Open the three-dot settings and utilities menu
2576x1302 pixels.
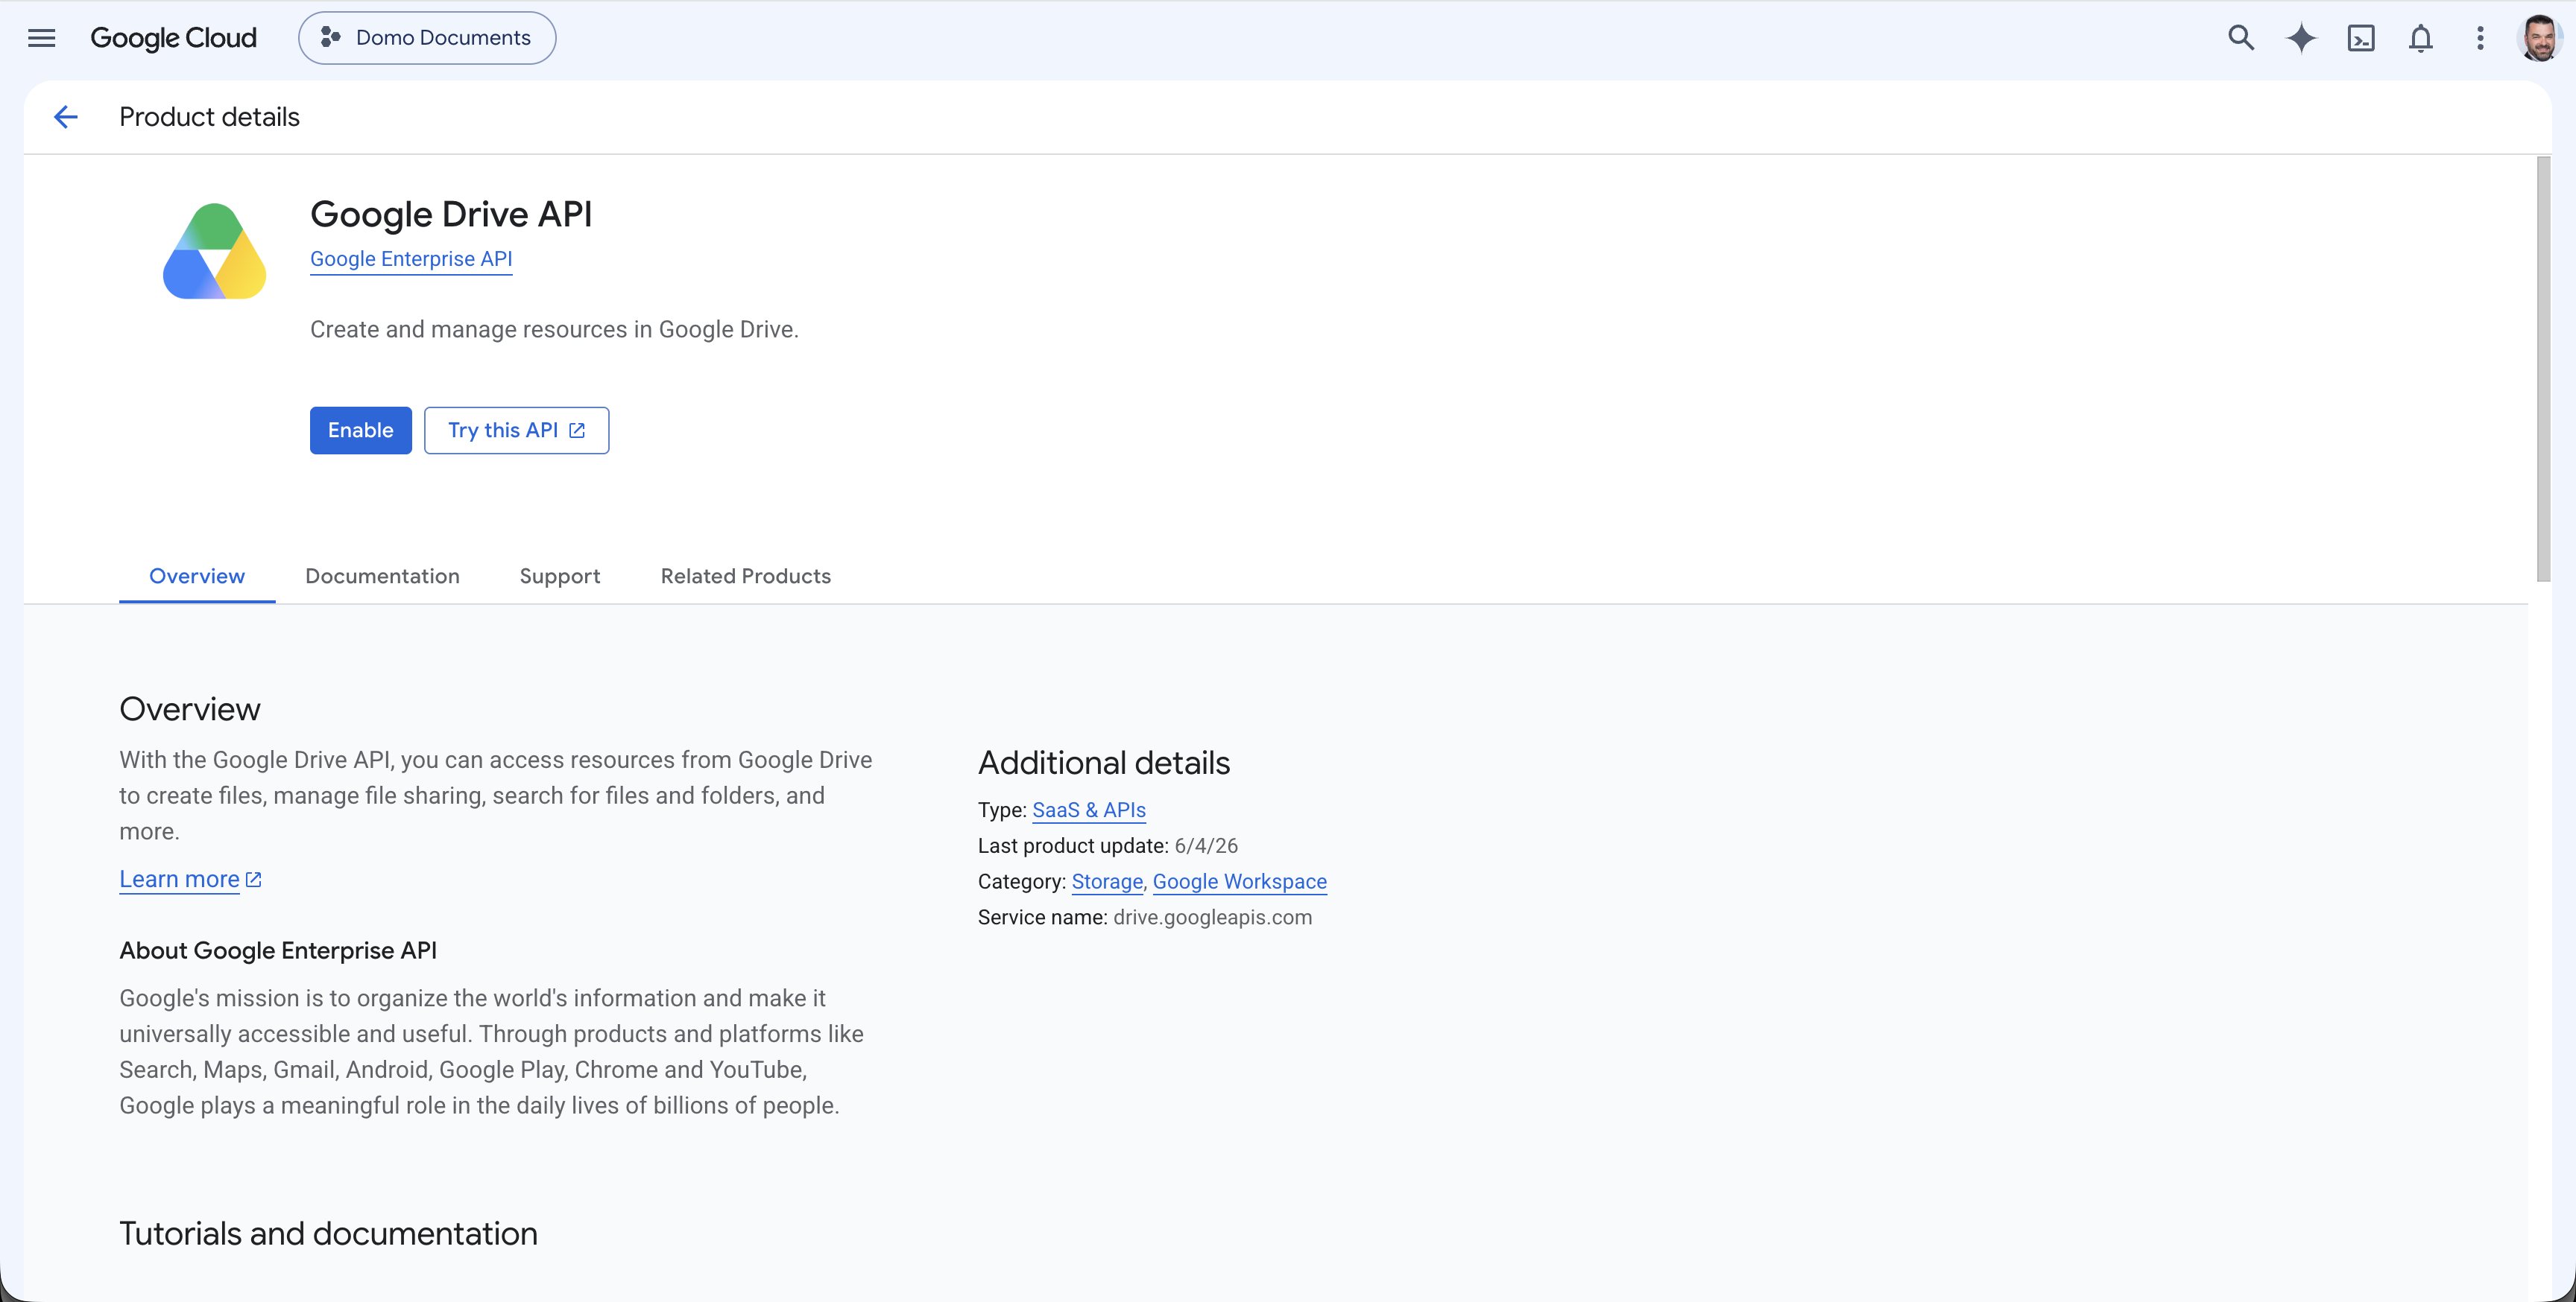pyautogui.click(x=2480, y=38)
